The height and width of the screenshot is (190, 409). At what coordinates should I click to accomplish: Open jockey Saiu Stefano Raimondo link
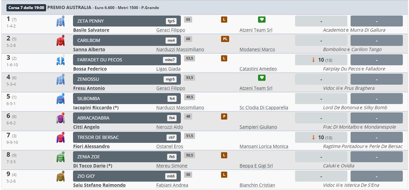click(x=99, y=185)
